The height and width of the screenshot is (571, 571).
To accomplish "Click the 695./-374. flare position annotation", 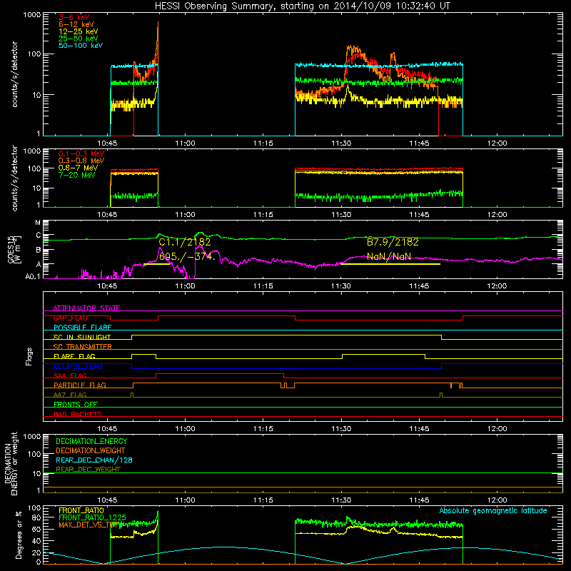I will [x=187, y=256].
